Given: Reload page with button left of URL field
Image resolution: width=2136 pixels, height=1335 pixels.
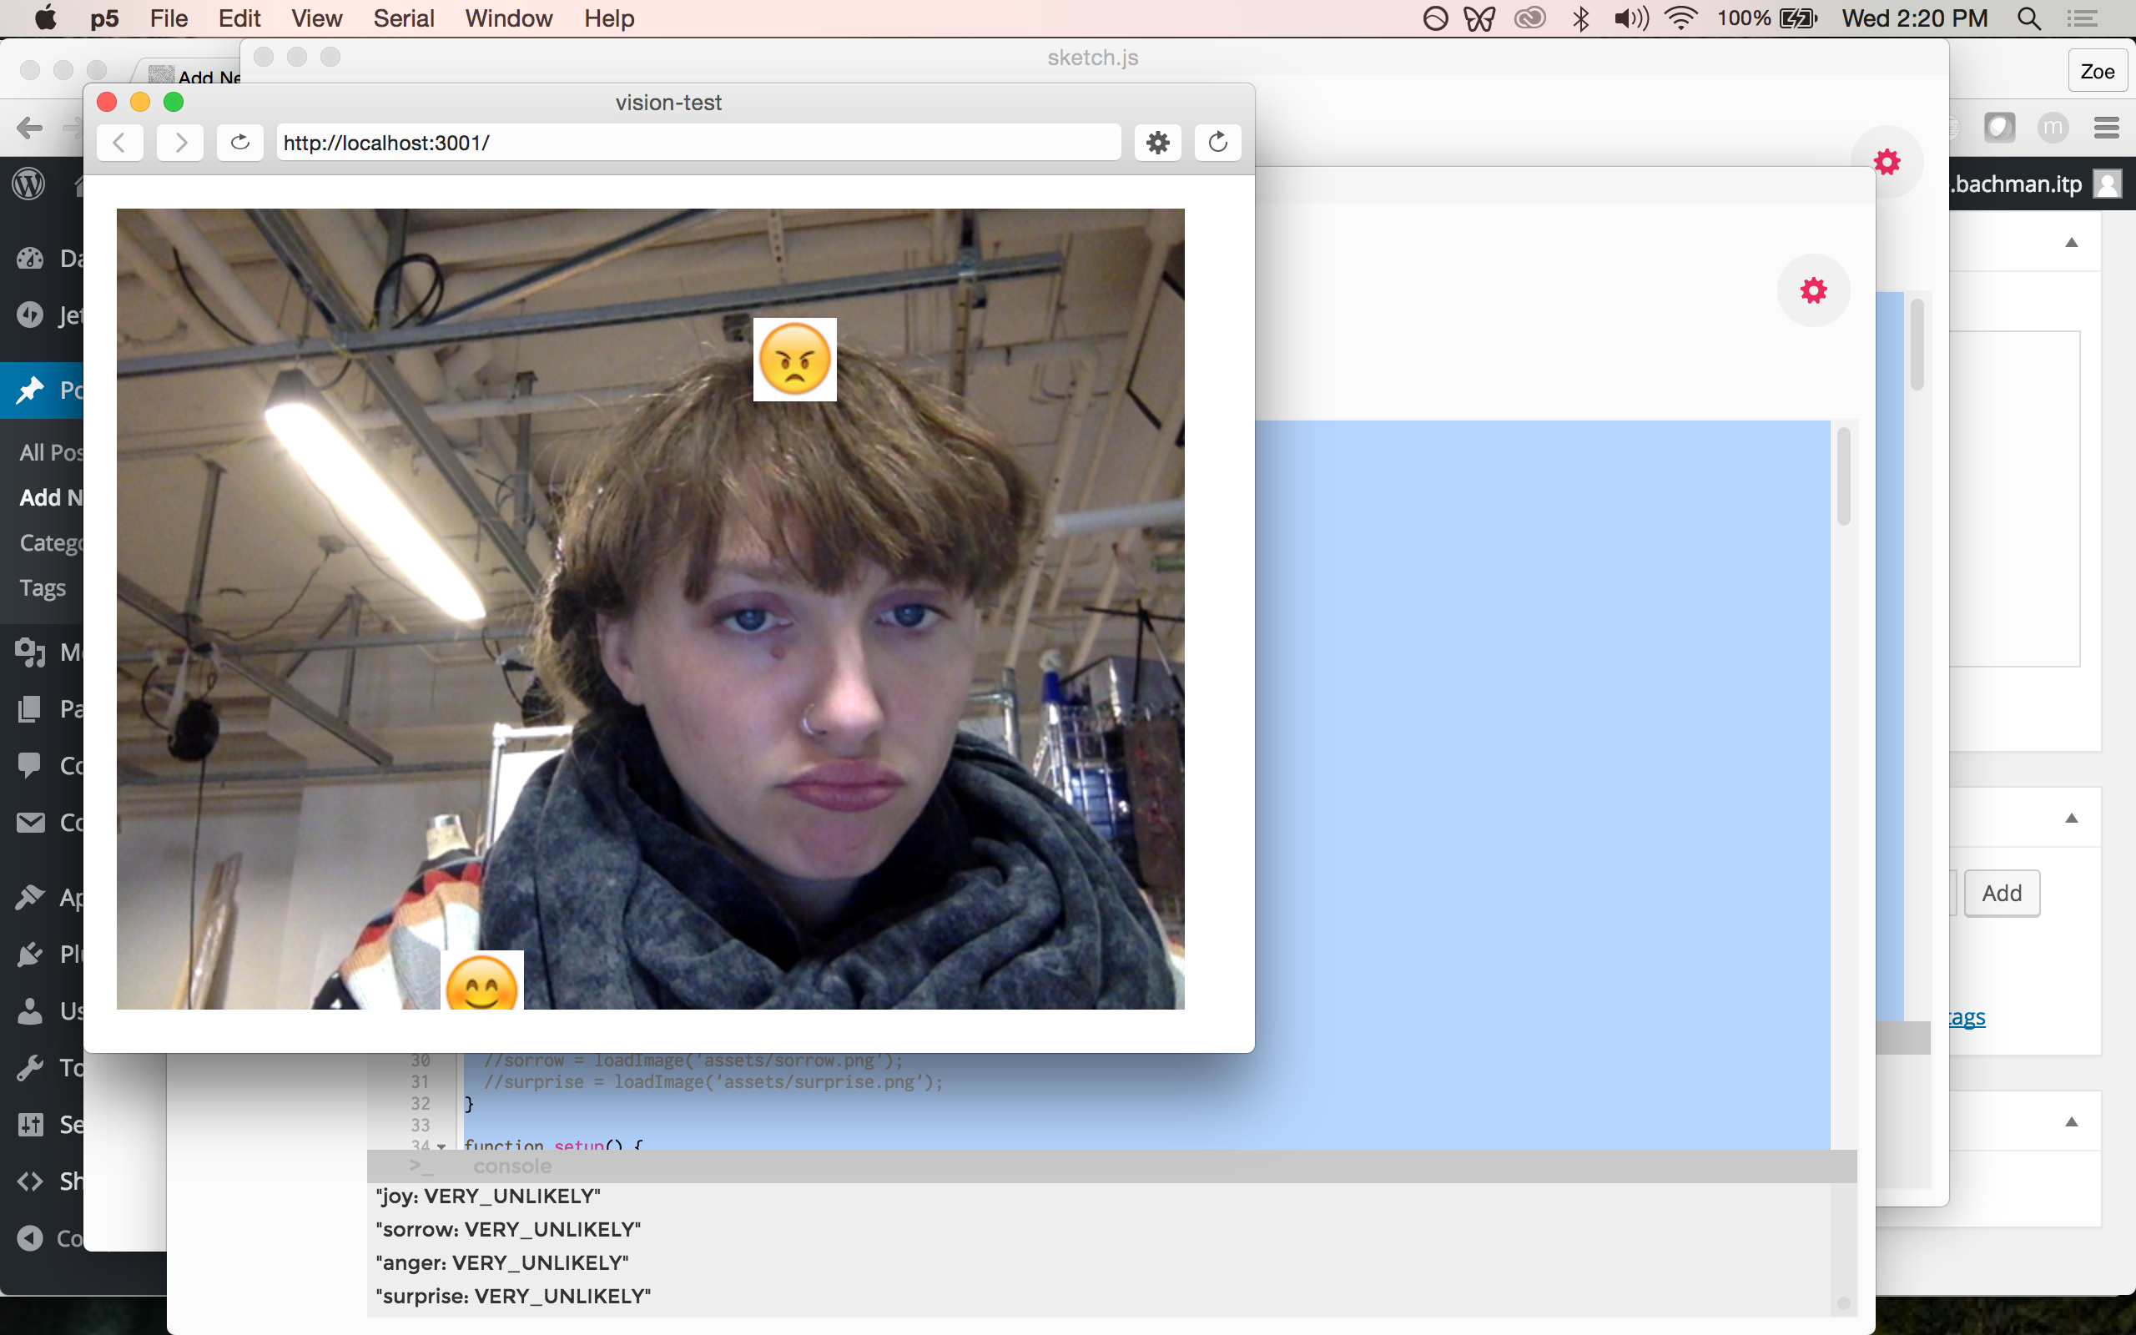Looking at the screenshot, I should coord(240,142).
